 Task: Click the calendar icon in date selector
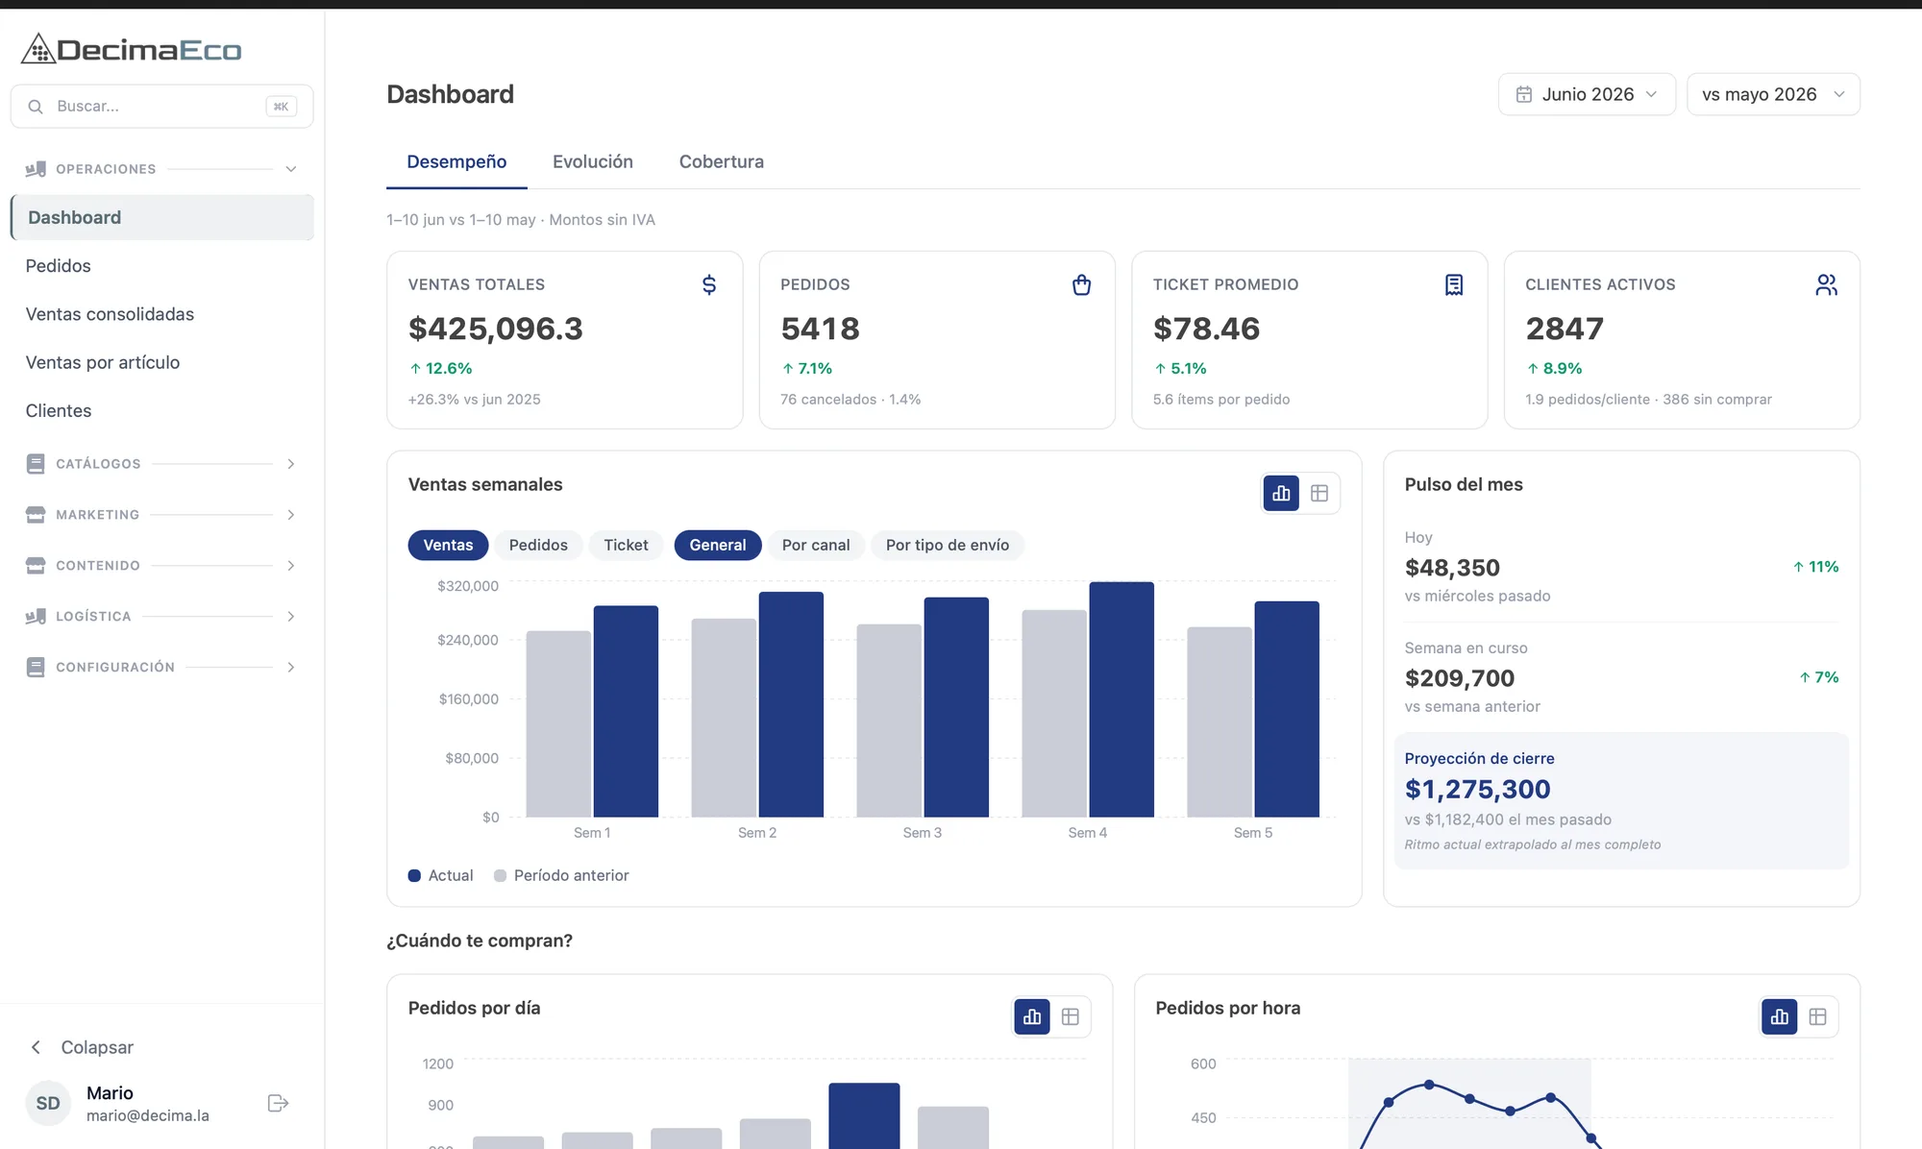(x=1524, y=94)
